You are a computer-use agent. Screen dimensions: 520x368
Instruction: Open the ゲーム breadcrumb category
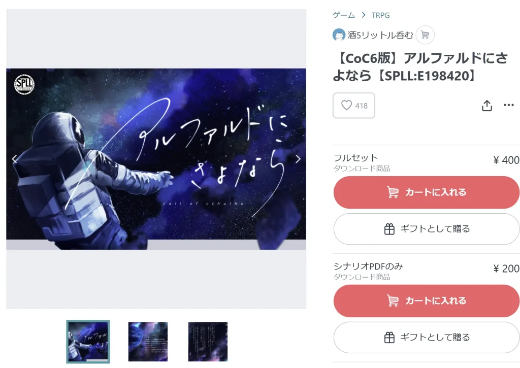click(344, 15)
